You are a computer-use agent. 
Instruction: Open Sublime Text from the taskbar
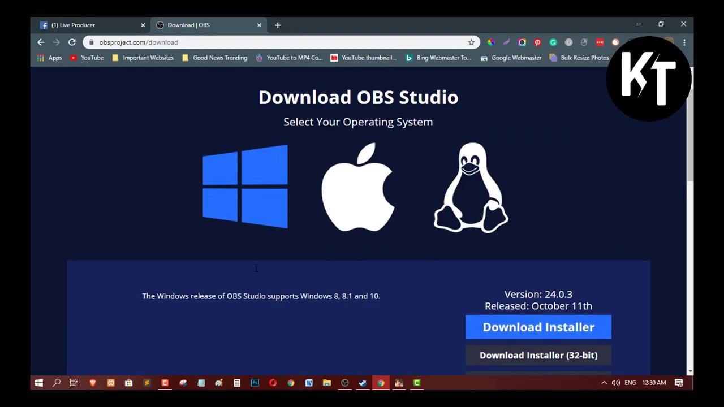(x=146, y=383)
